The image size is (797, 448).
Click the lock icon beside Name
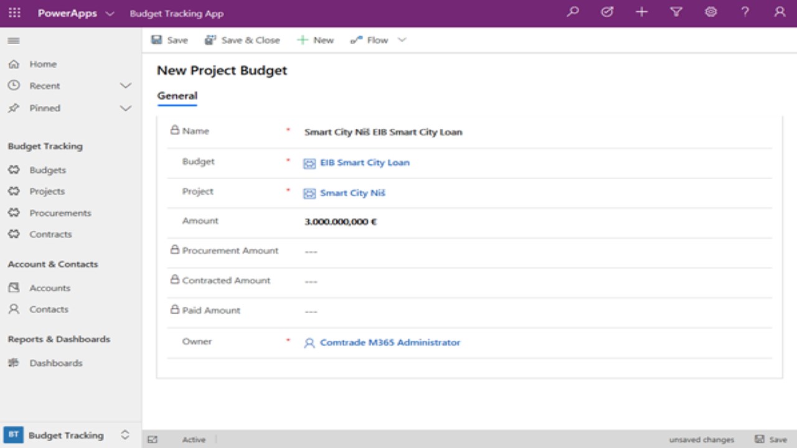pyautogui.click(x=175, y=130)
